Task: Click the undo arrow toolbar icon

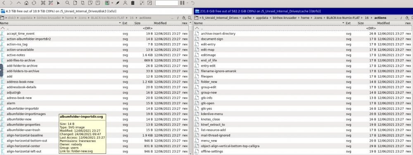Action: tap(193, 3)
